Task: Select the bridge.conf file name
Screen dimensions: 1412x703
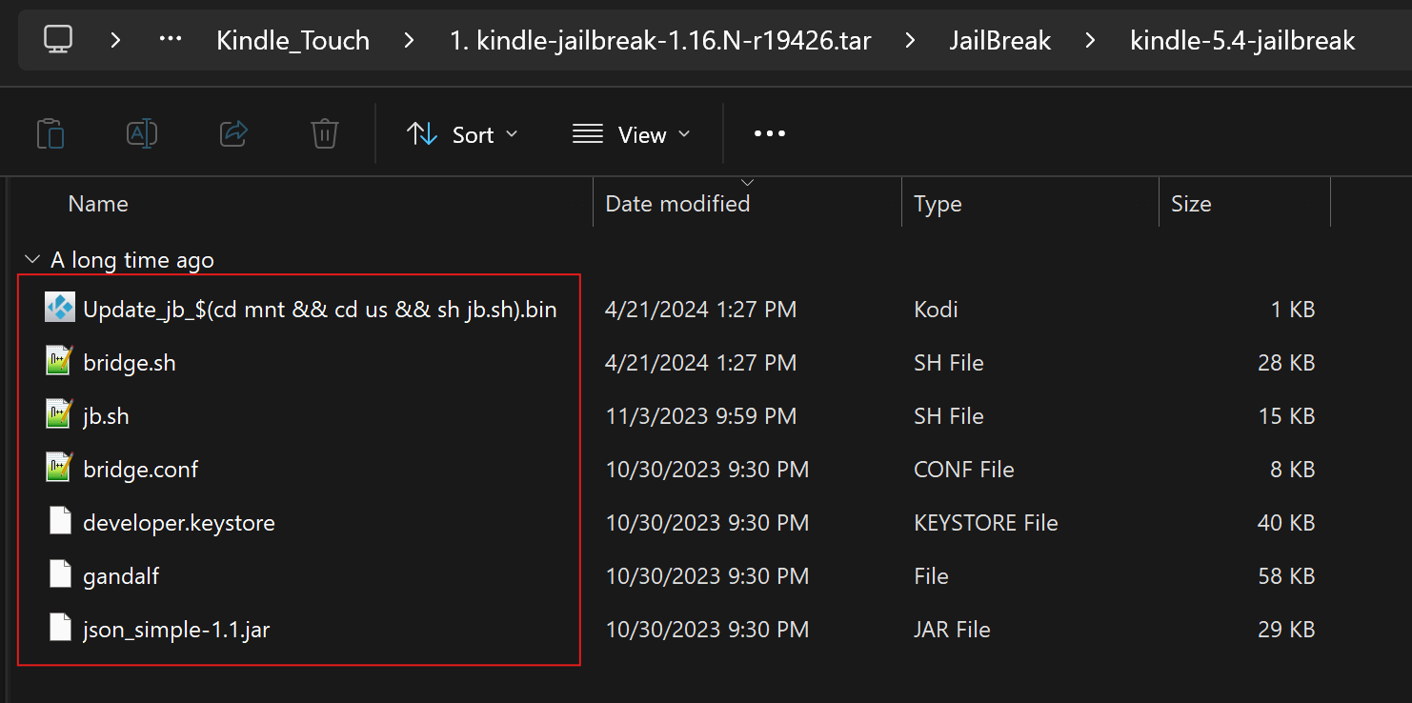Action: [141, 470]
